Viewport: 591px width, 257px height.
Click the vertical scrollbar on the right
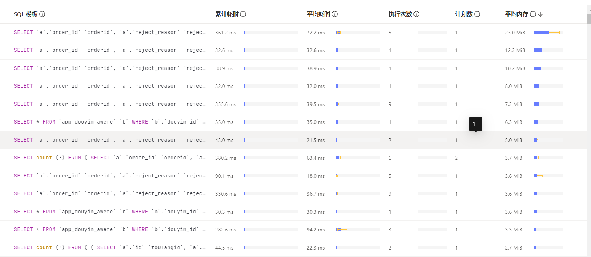coord(589,19)
